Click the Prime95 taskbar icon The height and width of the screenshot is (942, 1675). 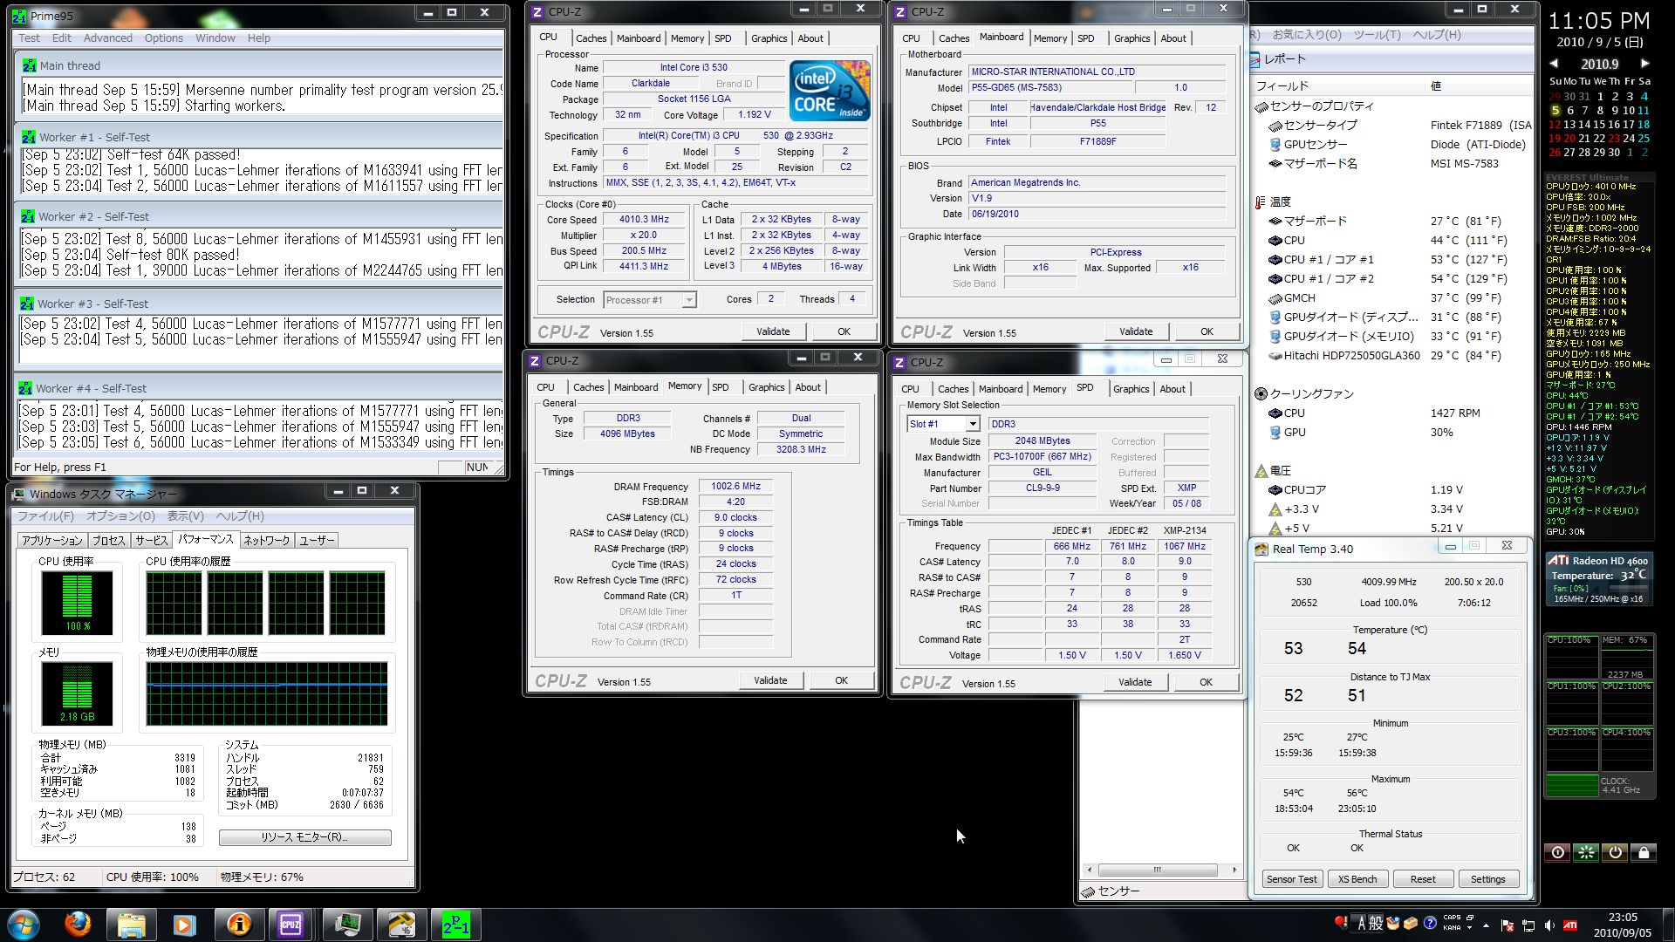455,924
